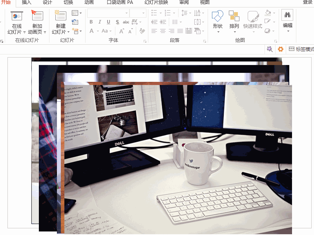Click the 标签模式 button
Viewport: 314px width, 235px height.
(x=301, y=49)
